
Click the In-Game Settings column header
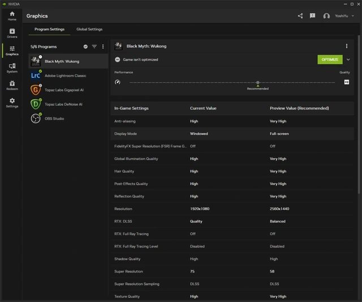(131, 108)
